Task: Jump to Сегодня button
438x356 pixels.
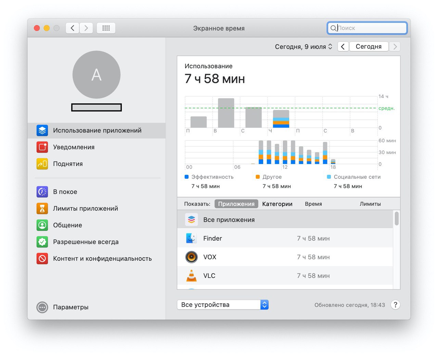Action: (x=369, y=47)
